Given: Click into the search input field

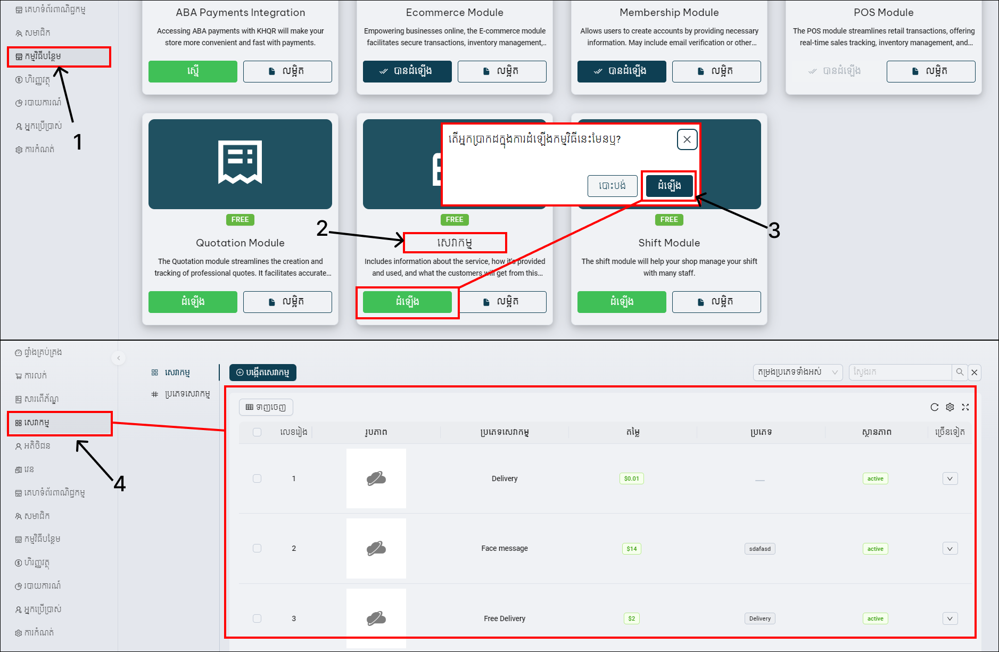Looking at the screenshot, I should coord(899,372).
